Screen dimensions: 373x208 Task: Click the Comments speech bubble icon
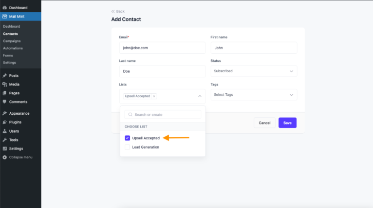pyautogui.click(x=5, y=102)
